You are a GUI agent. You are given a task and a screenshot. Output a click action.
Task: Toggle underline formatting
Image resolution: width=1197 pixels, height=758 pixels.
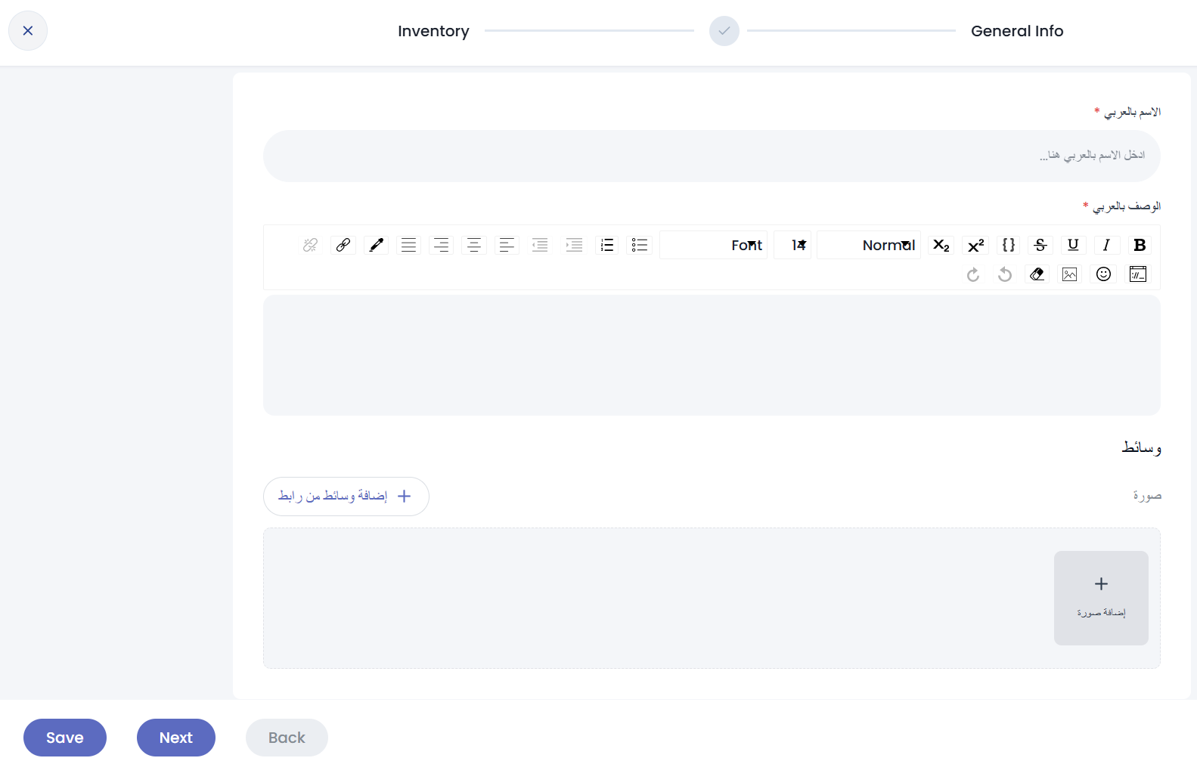[x=1073, y=245]
